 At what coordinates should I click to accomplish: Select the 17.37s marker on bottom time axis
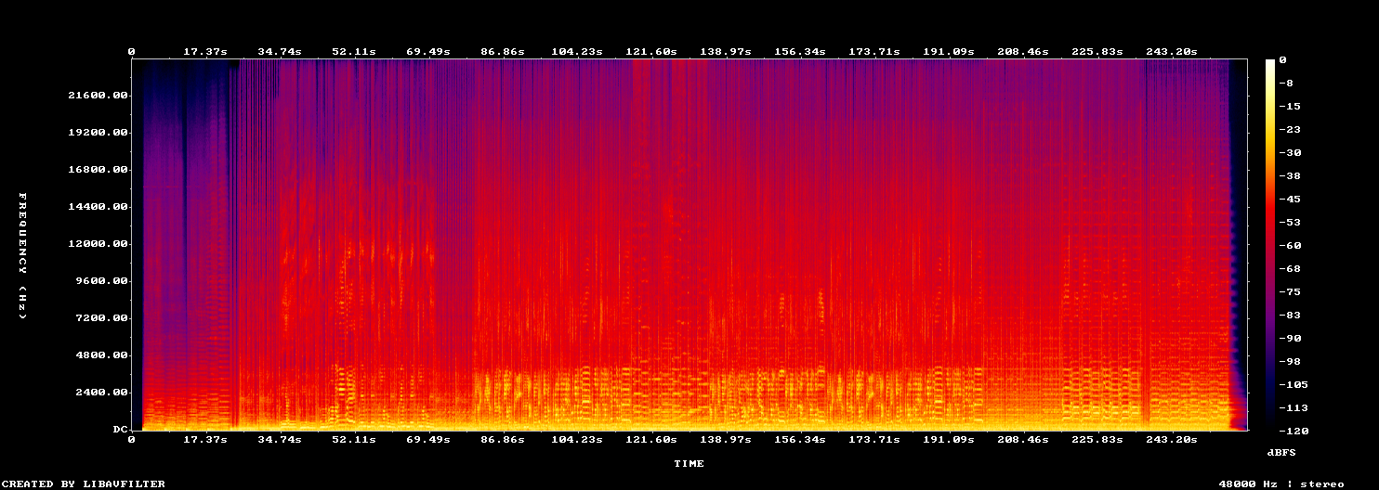[204, 439]
